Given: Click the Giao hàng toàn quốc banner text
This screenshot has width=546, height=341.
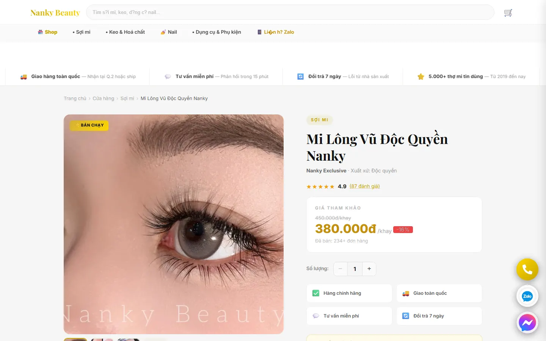Looking at the screenshot, I should [x=56, y=77].
